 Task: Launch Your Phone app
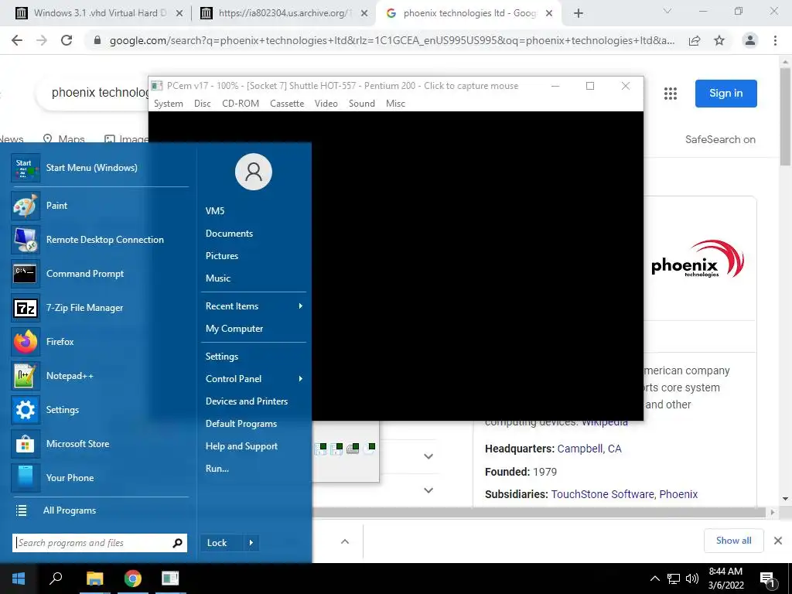[x=100, y=478]
